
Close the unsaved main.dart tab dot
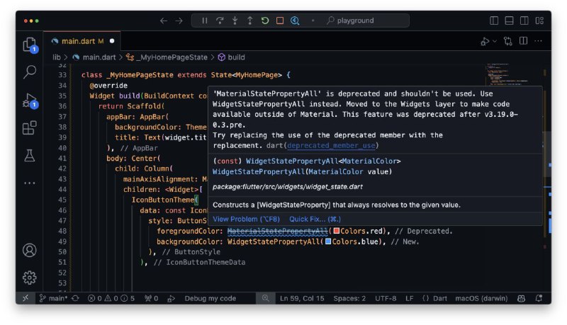[112, 41]
